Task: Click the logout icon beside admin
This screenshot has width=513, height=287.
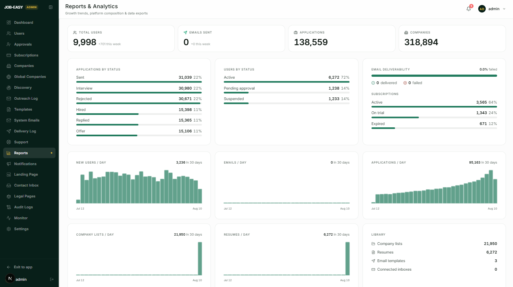Action: [51, 279]
